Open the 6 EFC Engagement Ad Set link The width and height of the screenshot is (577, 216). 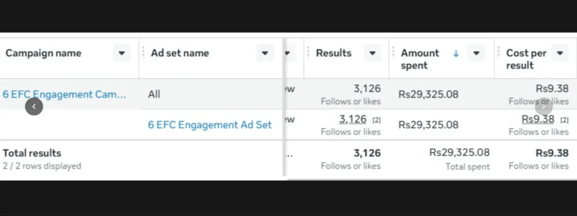[x=210, y=125]
